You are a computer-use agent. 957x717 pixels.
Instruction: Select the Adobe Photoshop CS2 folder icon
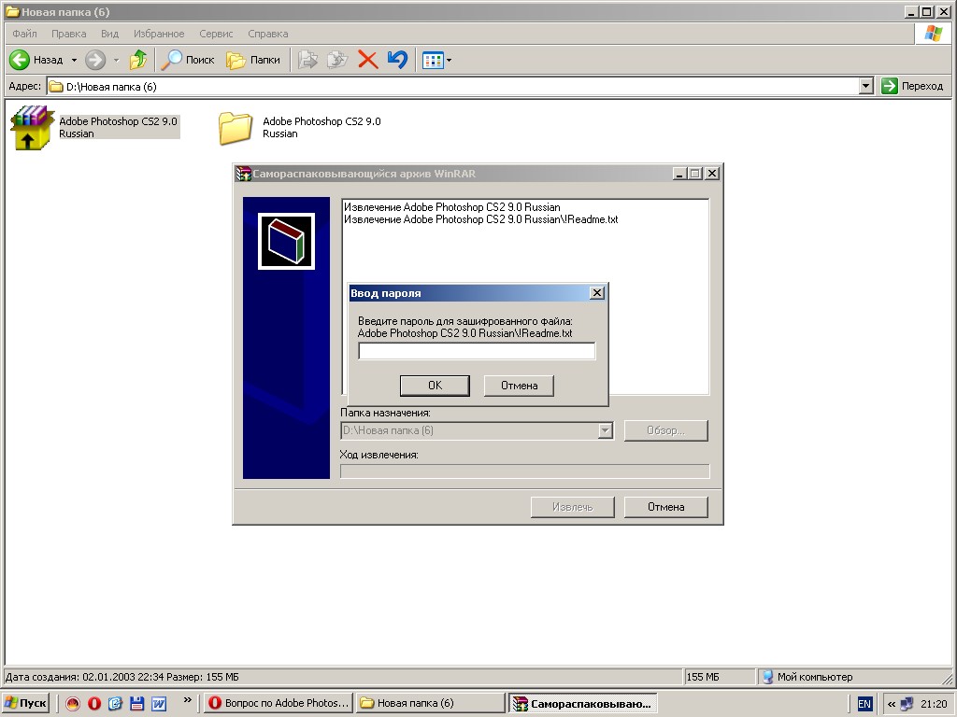[236, 128]
